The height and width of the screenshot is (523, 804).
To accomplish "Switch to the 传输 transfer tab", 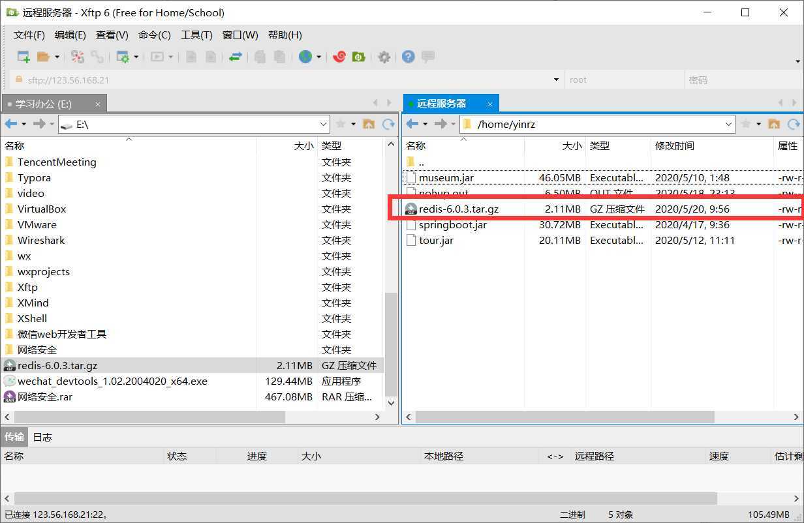I will [14, 436].
